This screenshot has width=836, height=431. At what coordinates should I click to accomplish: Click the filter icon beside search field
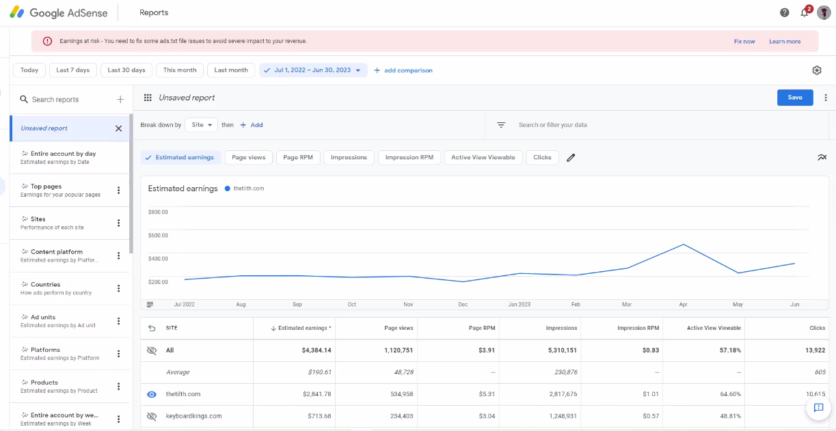point(501,125)
